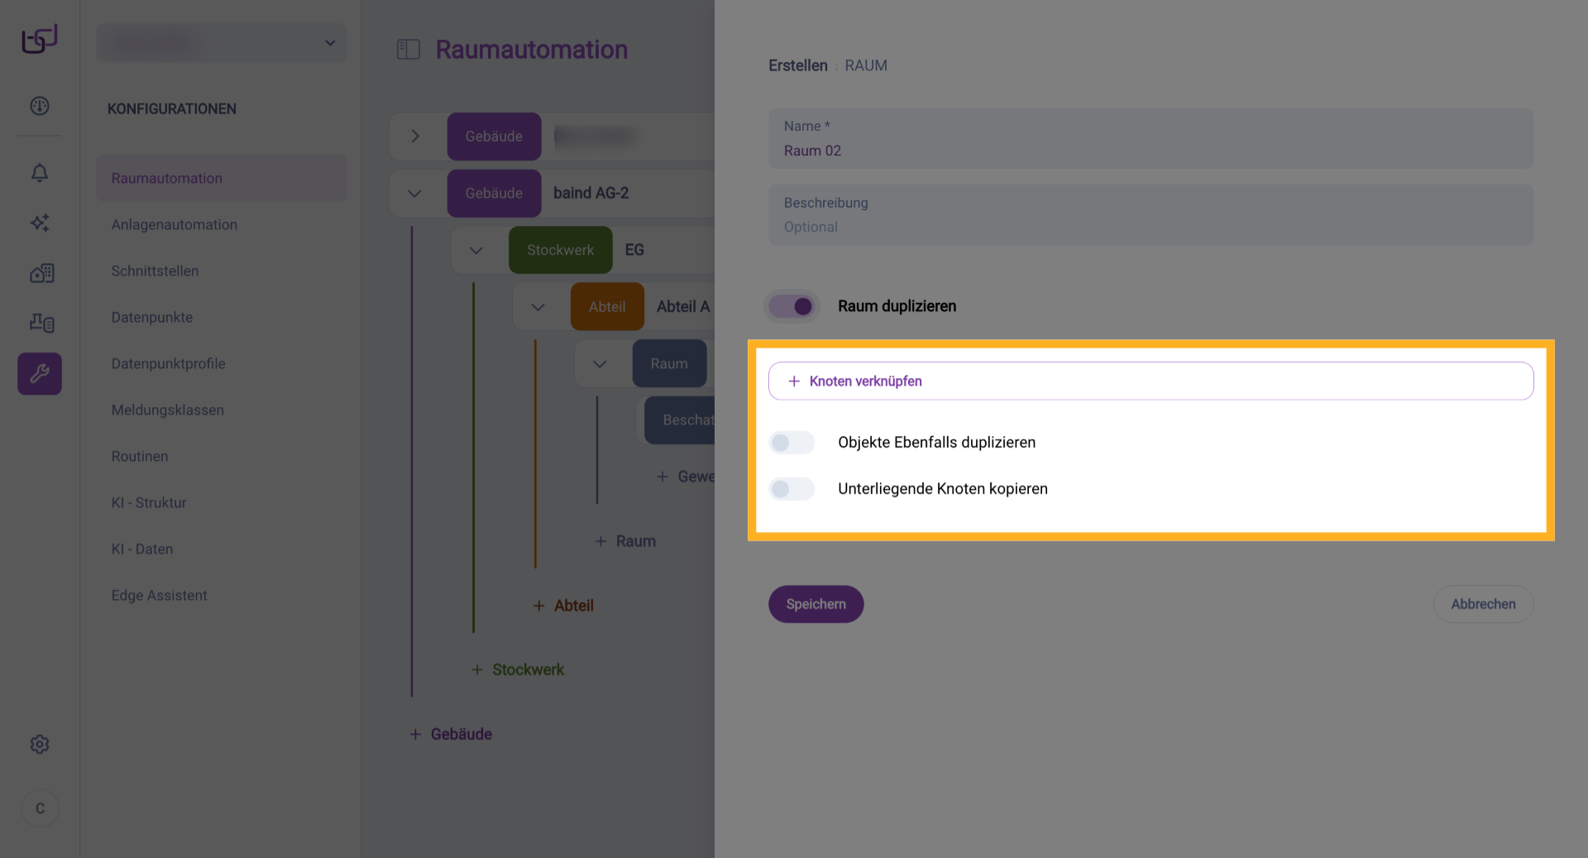Toggle the sidebar panel icon beside Raumautomation
1588x858 pixels.
[409, 50]
